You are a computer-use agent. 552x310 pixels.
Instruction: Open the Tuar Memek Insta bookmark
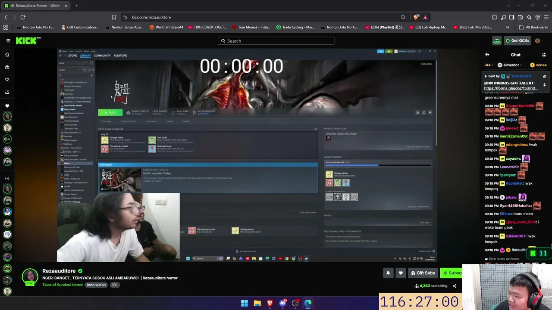pyautogui.click(x=251, y=27)
